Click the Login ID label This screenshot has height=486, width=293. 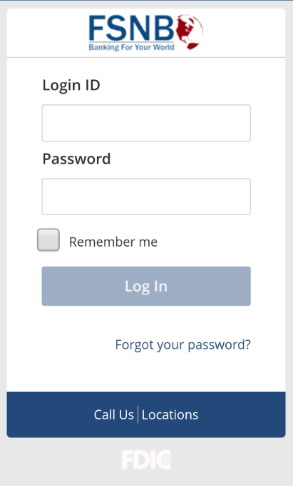71,85
